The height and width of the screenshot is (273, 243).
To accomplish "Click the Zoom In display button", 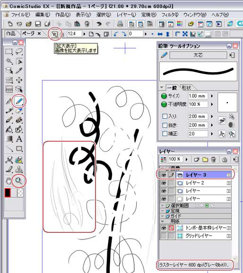I will (55, 34).
